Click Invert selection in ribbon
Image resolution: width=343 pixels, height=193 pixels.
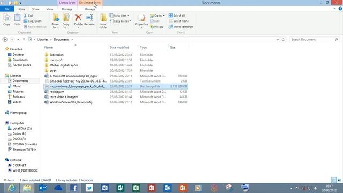point(181,27)
